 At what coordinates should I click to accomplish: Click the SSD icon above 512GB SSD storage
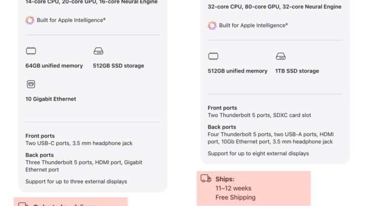click(98, 51)
